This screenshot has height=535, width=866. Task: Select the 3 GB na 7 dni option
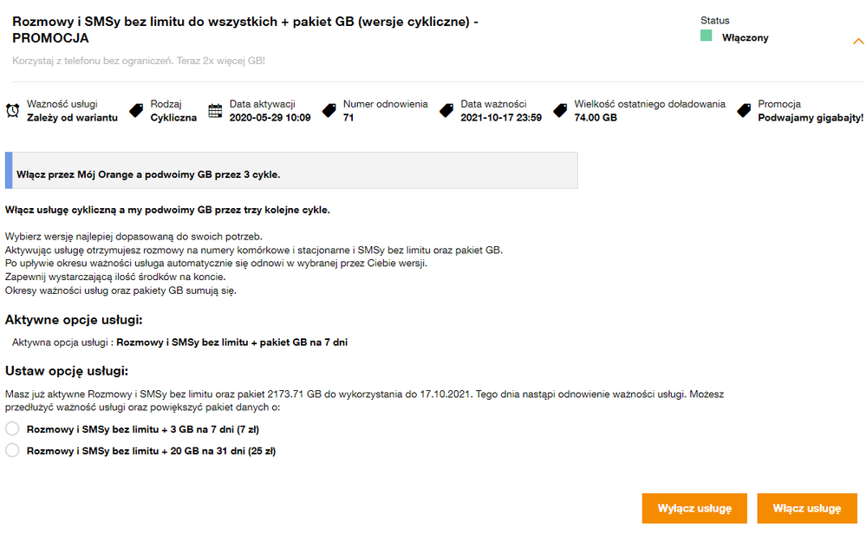(x=12, y=428)
